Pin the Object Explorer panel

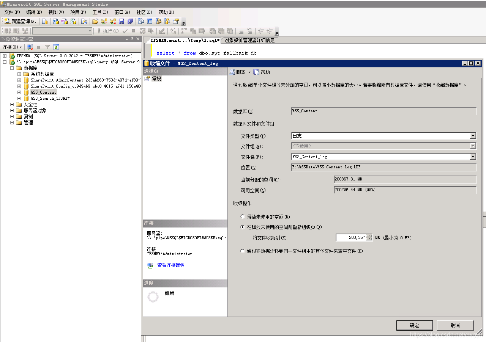tap(132, 39)
